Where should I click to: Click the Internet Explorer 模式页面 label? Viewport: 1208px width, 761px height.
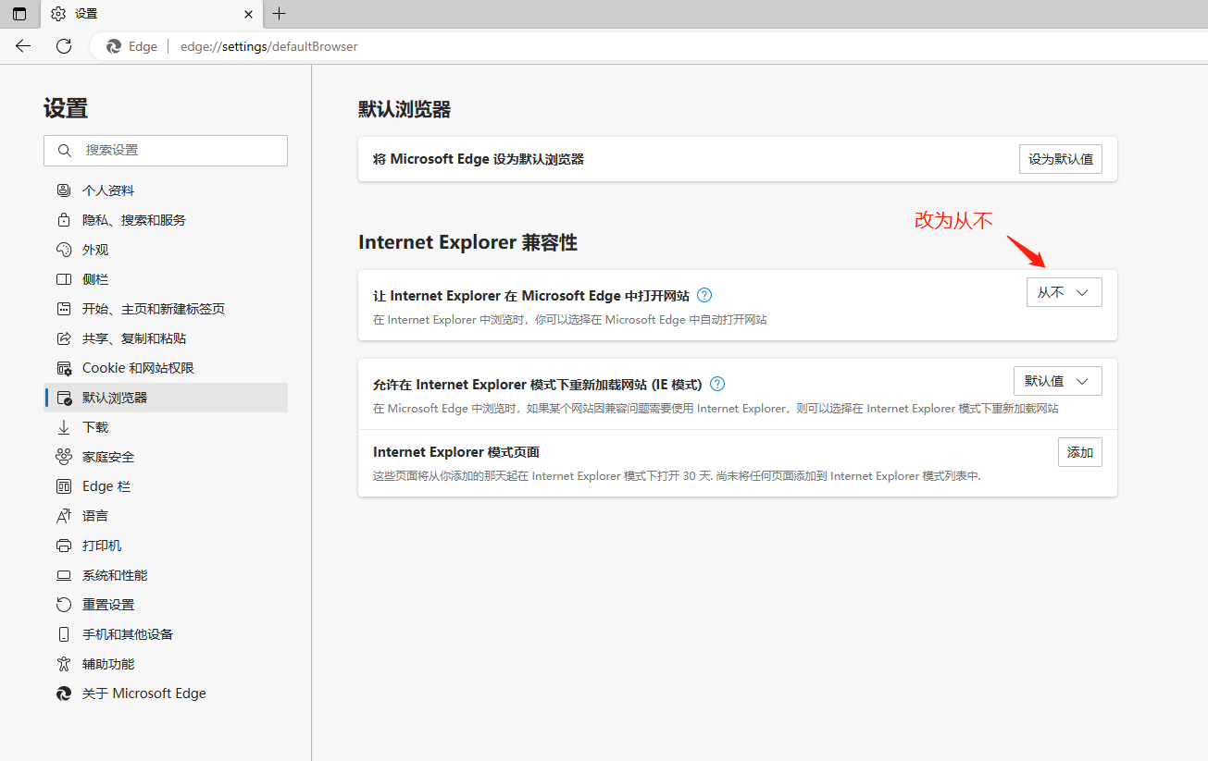(x=456, y=452)
